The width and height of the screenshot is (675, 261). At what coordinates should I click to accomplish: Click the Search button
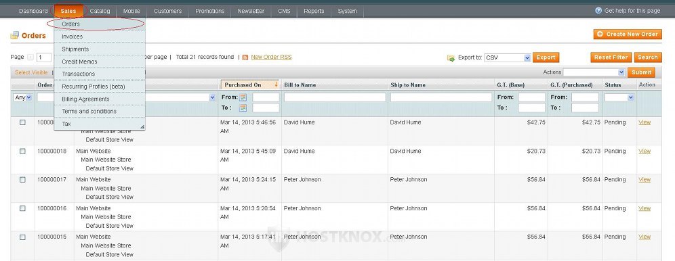point(647,57)
